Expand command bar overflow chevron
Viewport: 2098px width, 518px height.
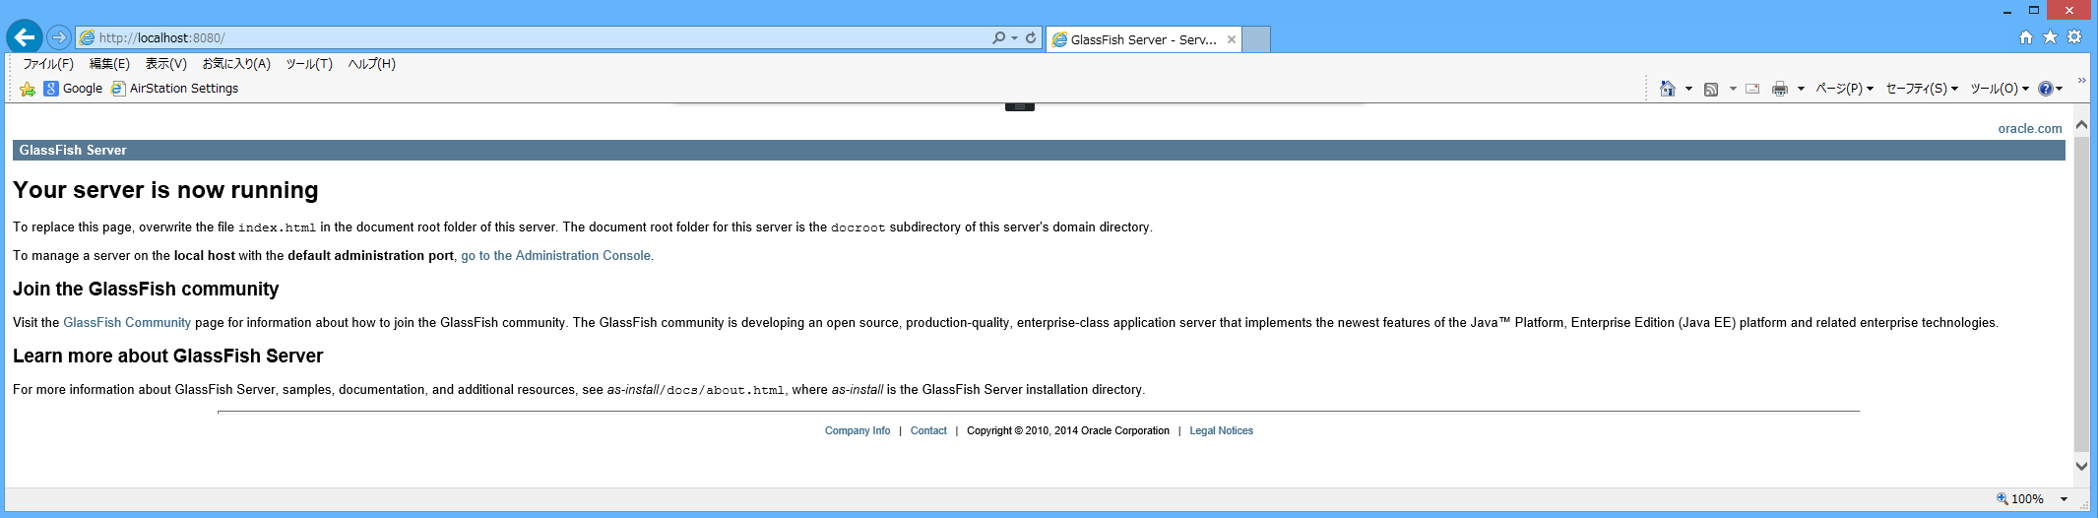[x=2081, y=81]
